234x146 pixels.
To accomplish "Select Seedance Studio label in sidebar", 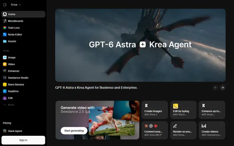I will tap(18, 78).
